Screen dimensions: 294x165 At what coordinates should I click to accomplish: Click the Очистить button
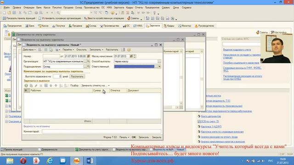click(x=81, y=50)
